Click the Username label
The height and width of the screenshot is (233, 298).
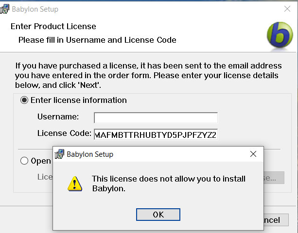click(x=58, y=117)
